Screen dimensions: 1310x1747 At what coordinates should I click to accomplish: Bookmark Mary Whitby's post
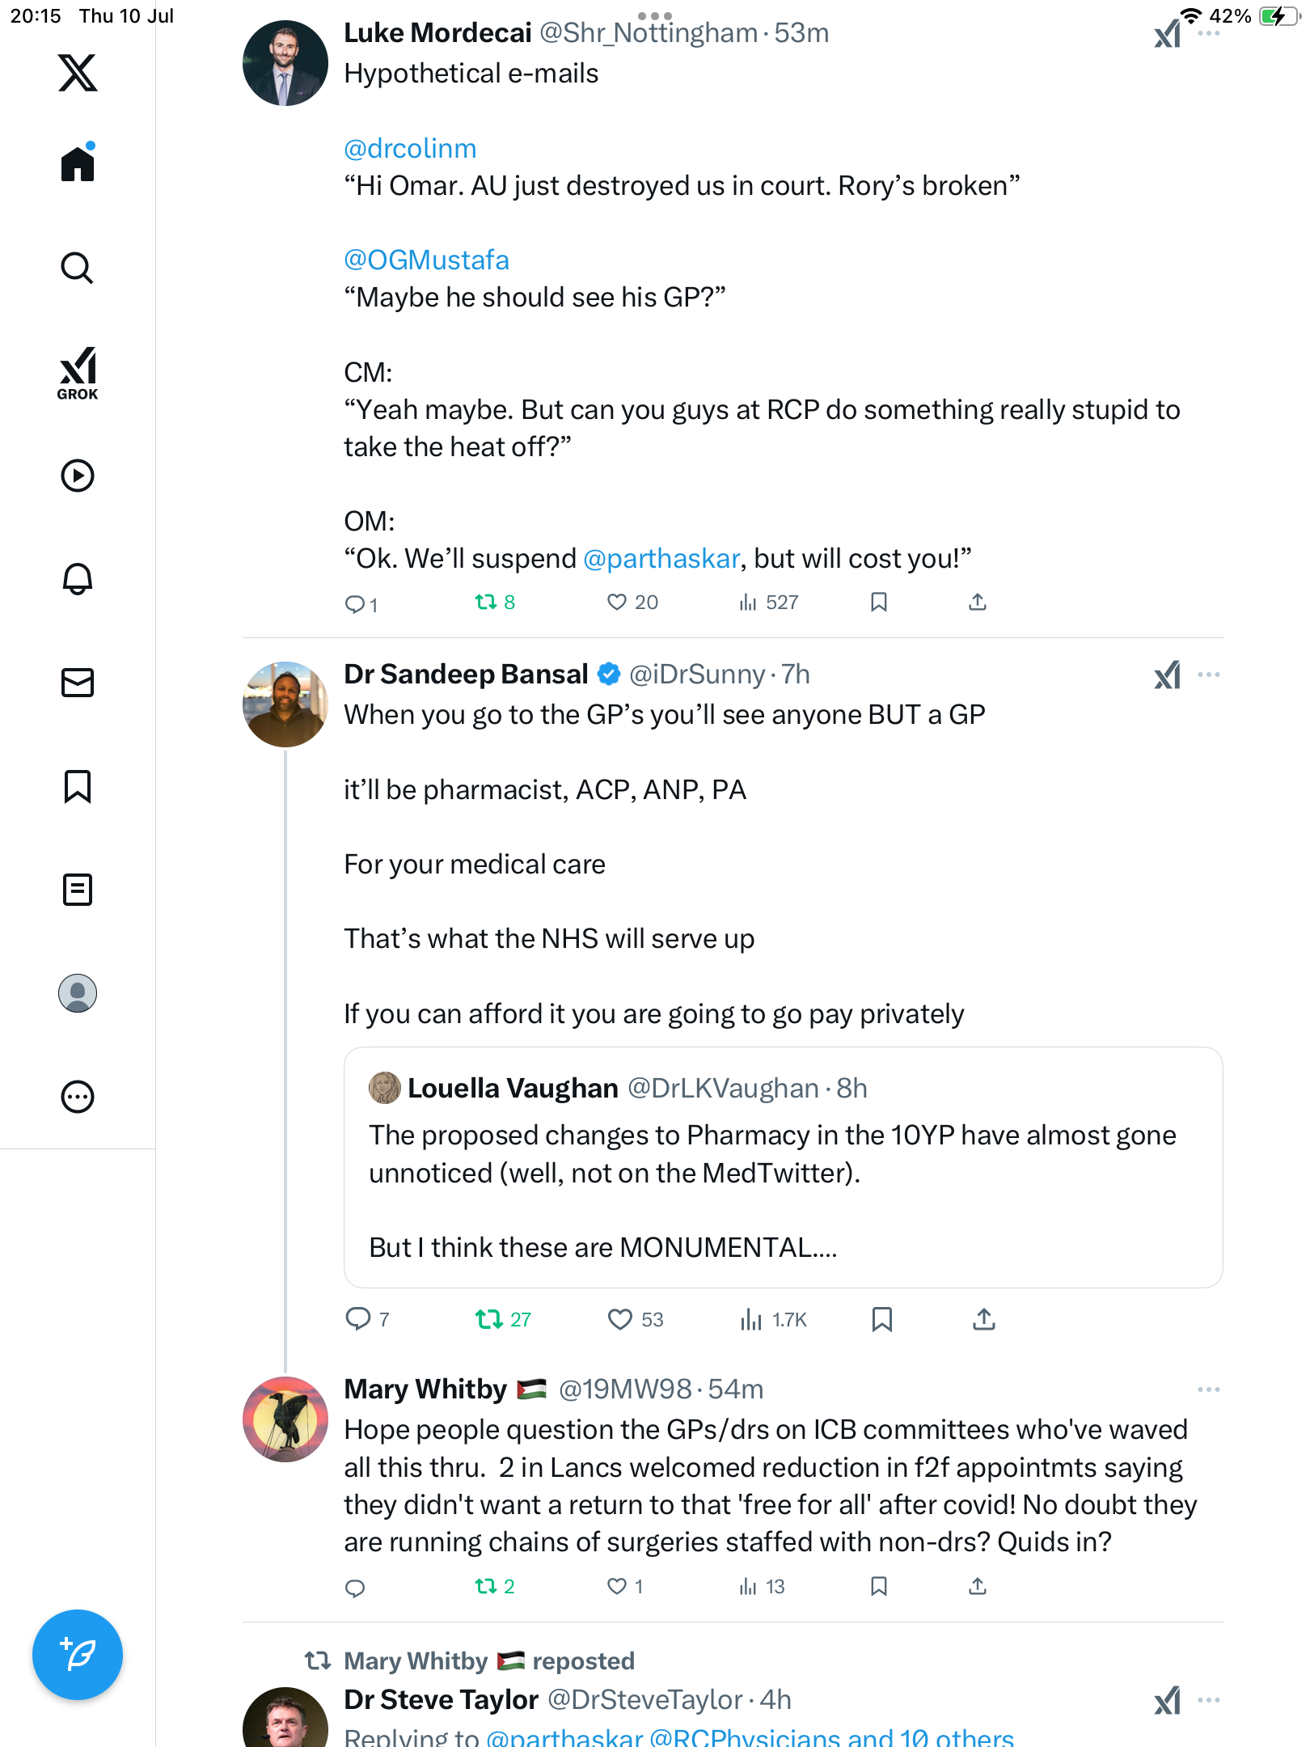coord(879,1586)
